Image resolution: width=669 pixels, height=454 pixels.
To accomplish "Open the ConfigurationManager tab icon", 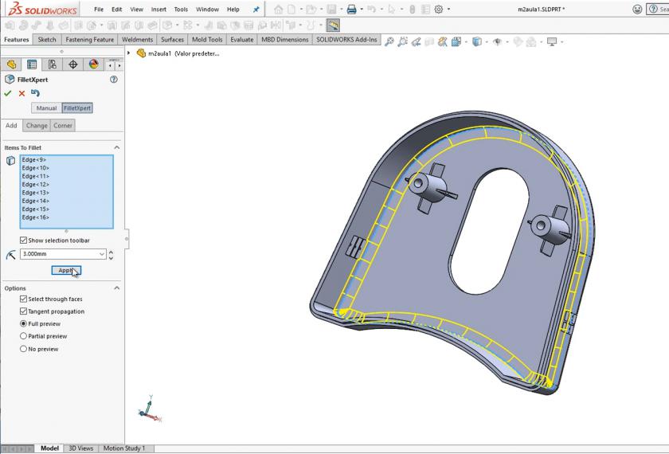I will [53, 65].
